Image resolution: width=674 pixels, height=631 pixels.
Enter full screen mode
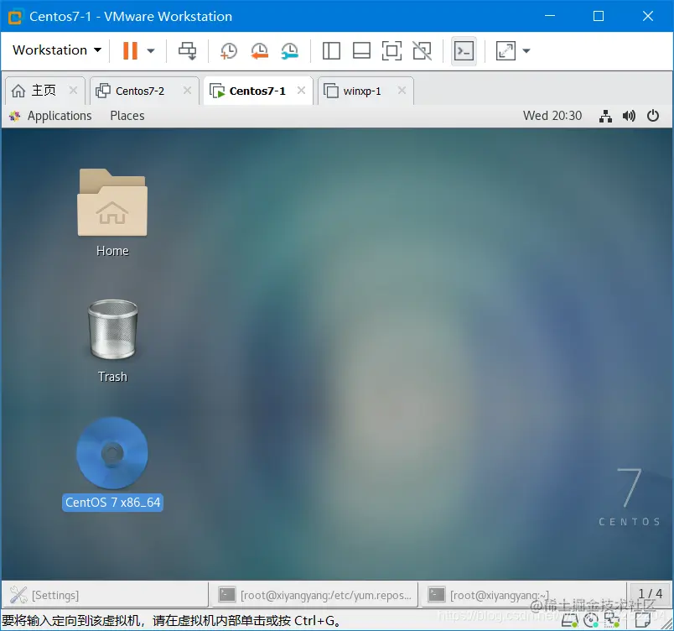point(391,50)
